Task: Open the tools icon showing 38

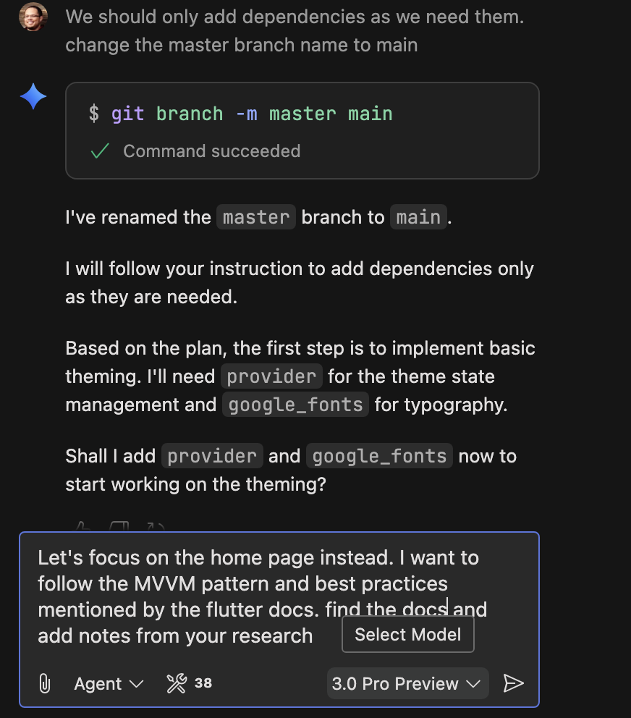Action: (x=189, y=683)
